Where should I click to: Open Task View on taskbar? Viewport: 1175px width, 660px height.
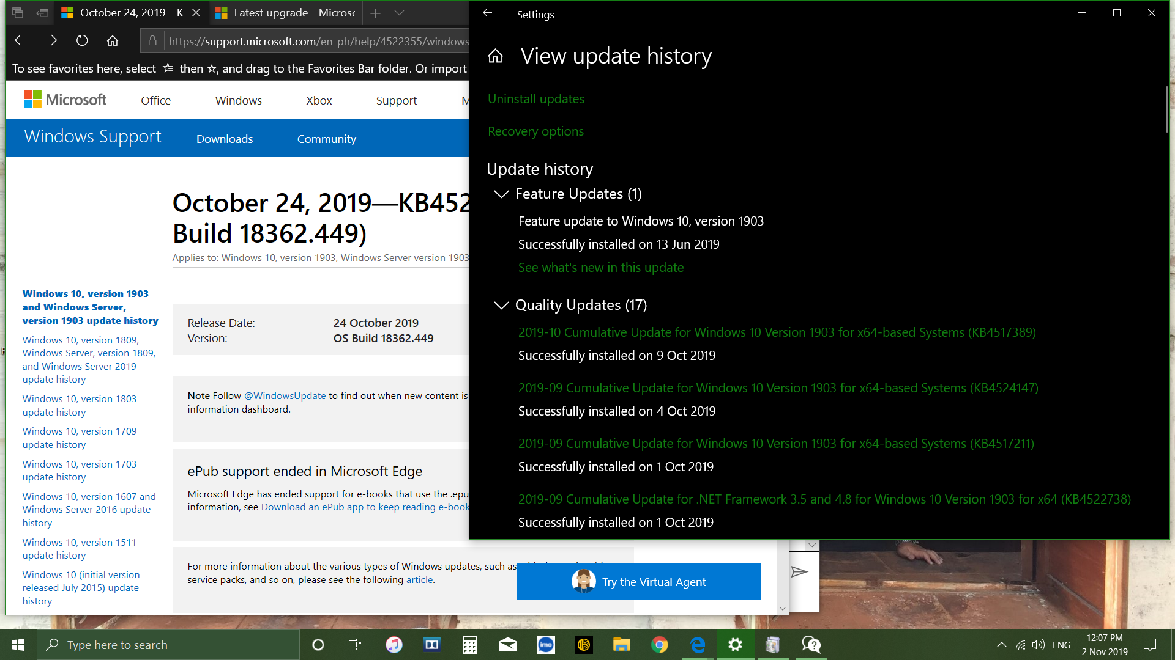coord(355,645)
